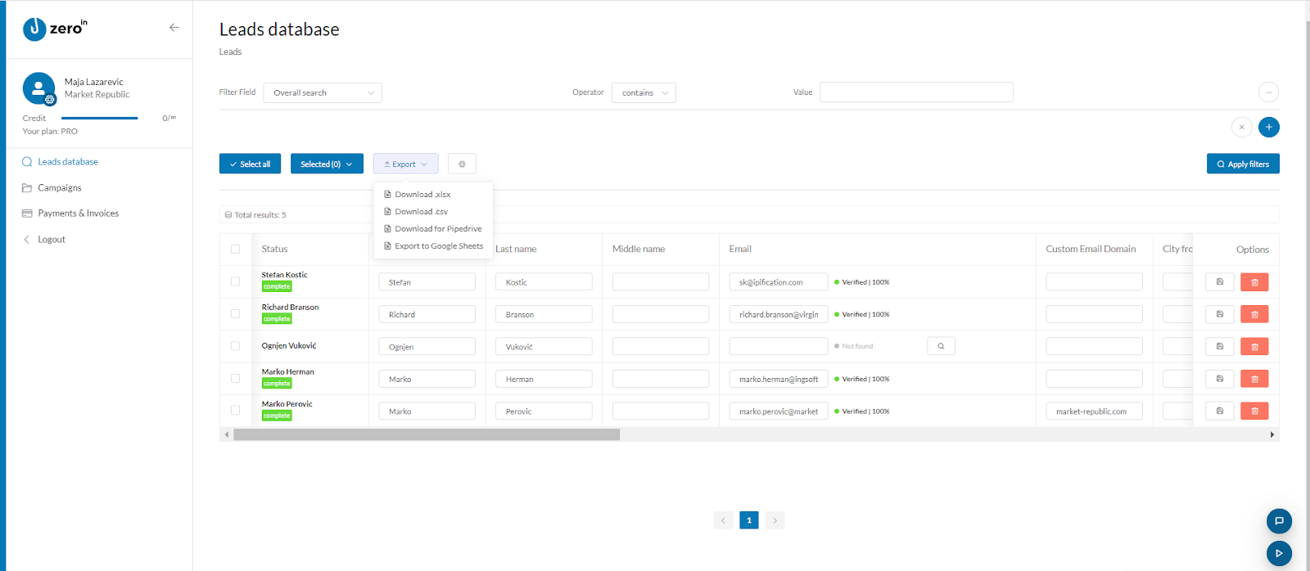Viewport: 1310px width, 571px height.
Task: Open table settings gear button
Action: coord(462,164)
